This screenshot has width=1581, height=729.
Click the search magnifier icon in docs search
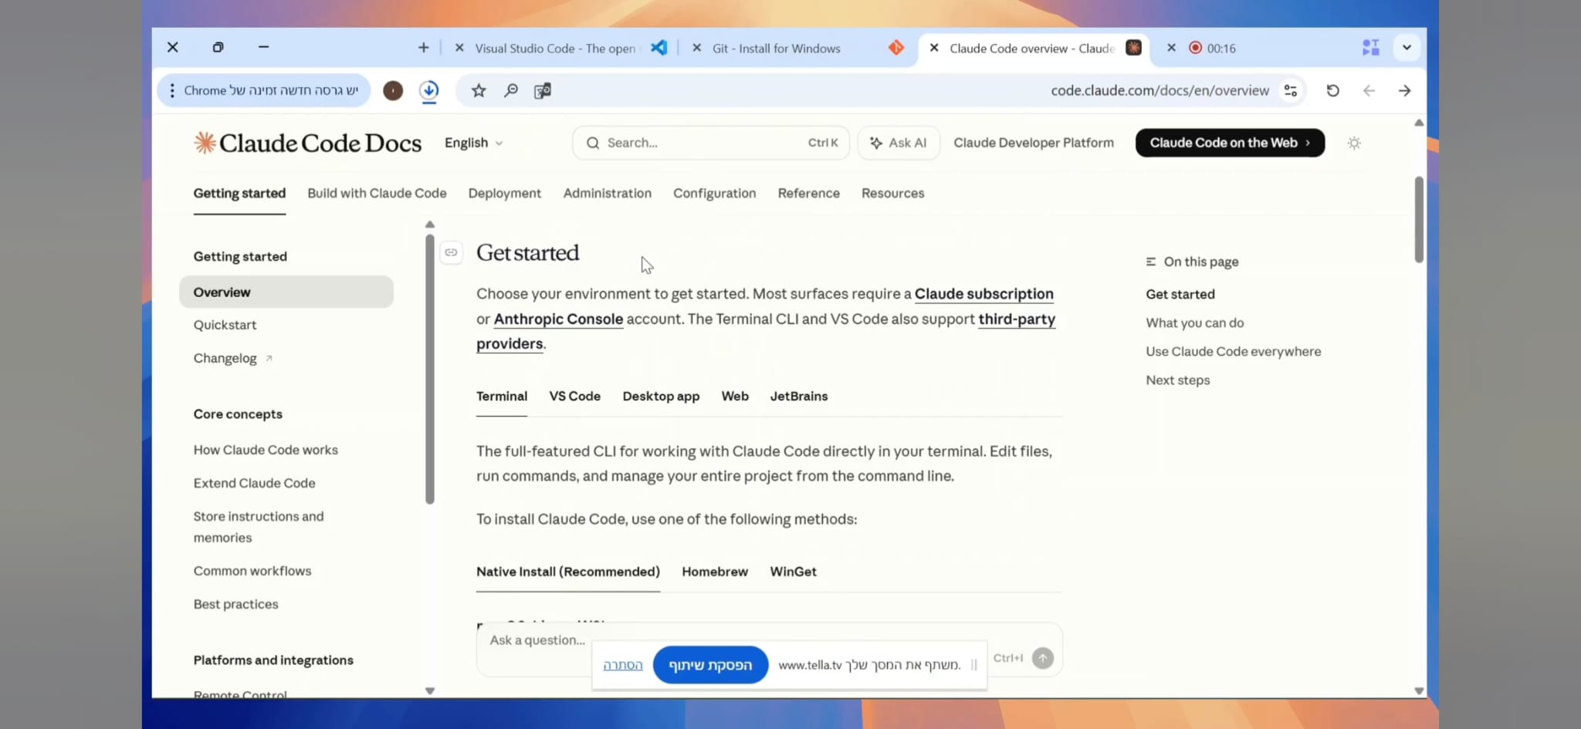(x=593, y=143)
